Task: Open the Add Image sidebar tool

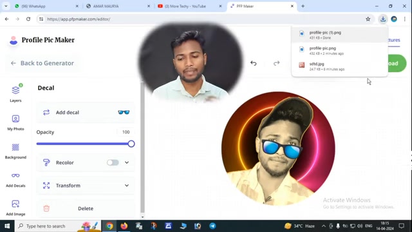Action: 15,204
